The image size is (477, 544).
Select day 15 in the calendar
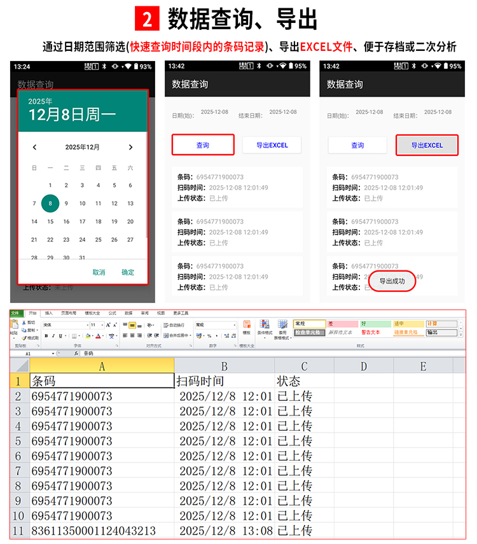(50, 221)
